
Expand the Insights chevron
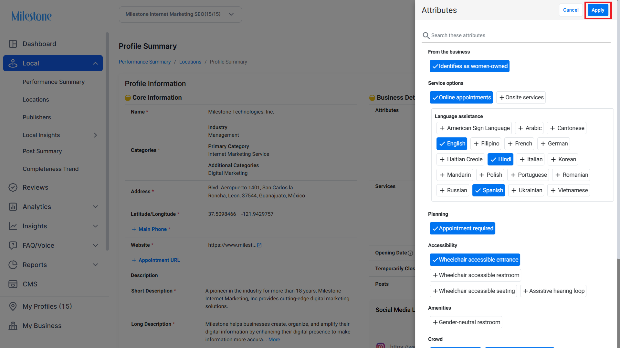(95, 226)
